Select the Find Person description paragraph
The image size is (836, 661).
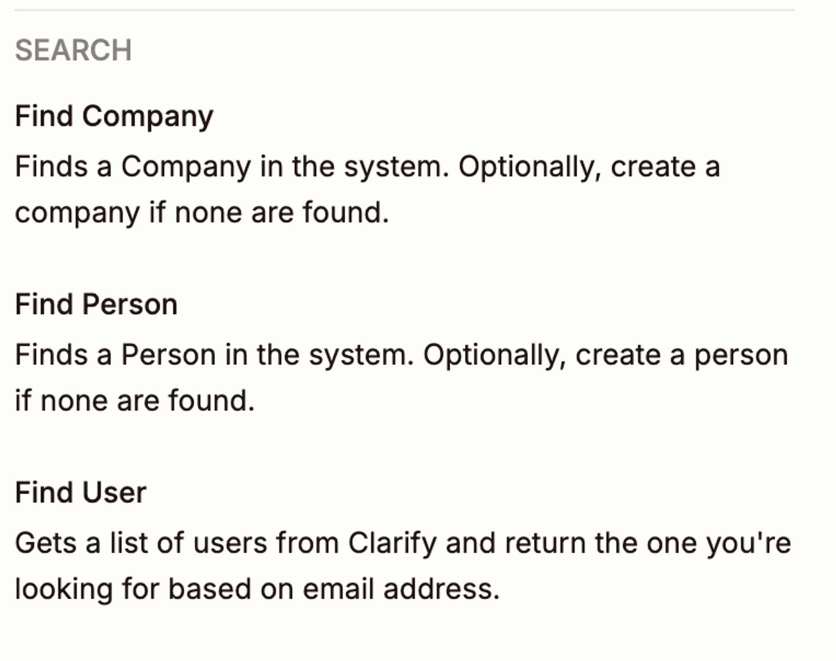pos(402,378)
